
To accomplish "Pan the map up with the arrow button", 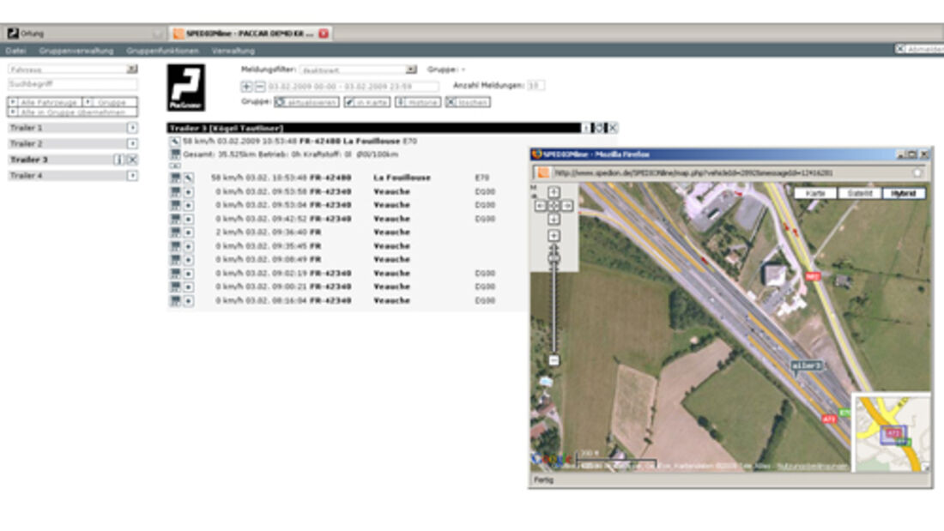I will click(x=554, y=193).
